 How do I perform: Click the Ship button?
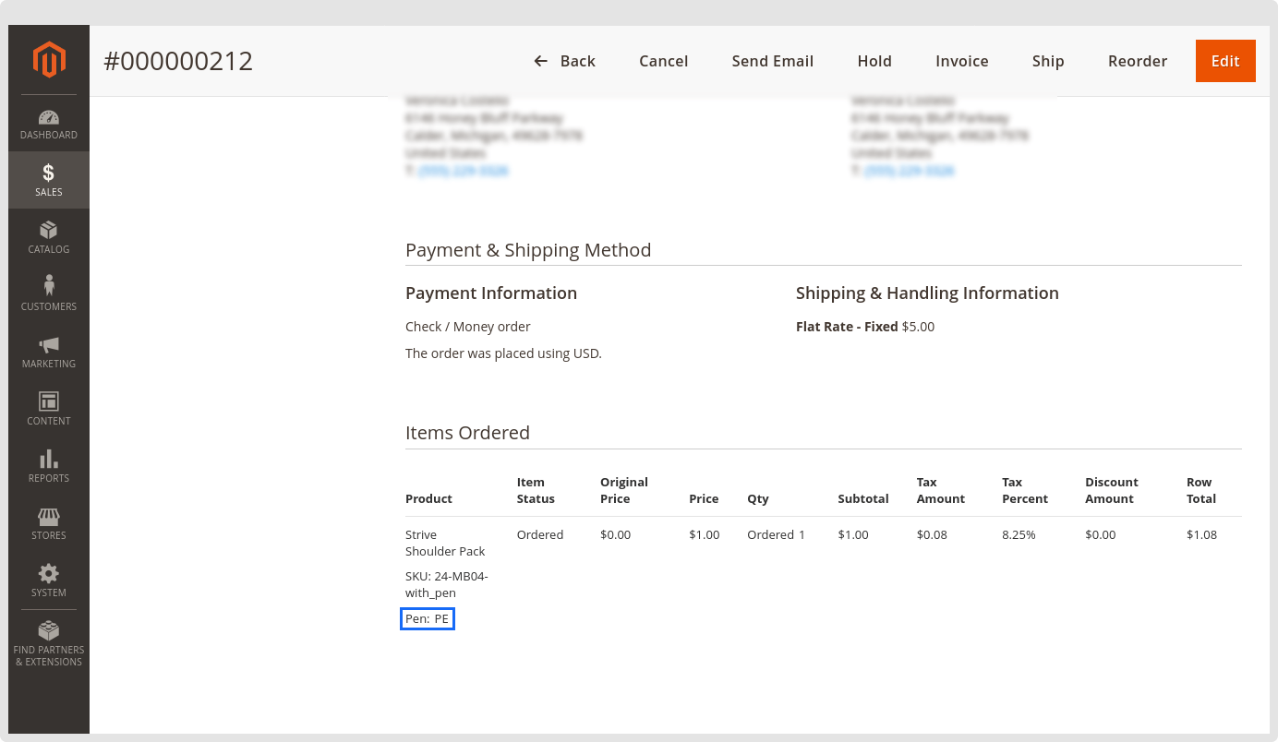click(1048, 61)
